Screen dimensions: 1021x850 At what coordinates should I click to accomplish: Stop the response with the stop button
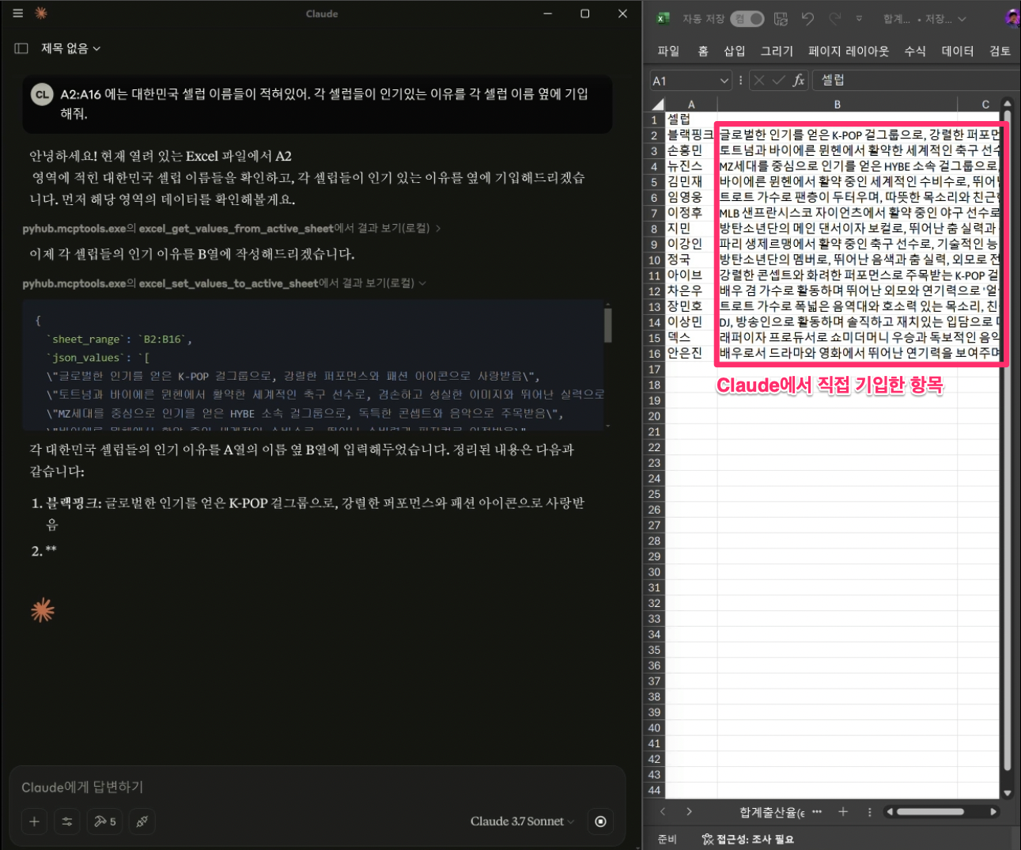click(x=600, y=822)
